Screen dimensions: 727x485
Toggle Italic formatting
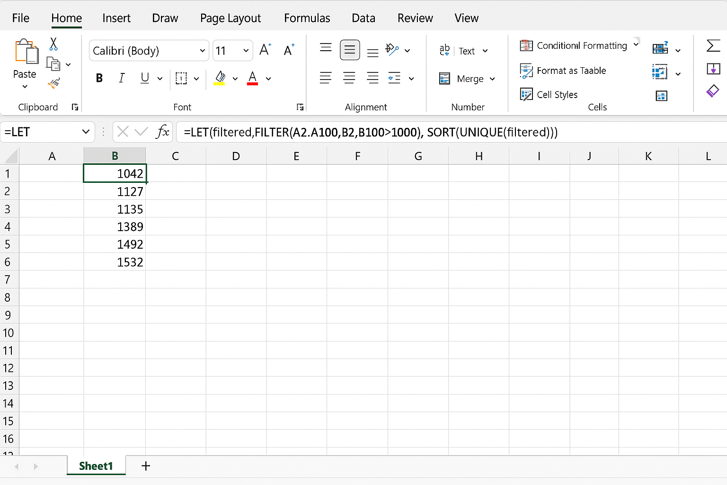point(122,78)
